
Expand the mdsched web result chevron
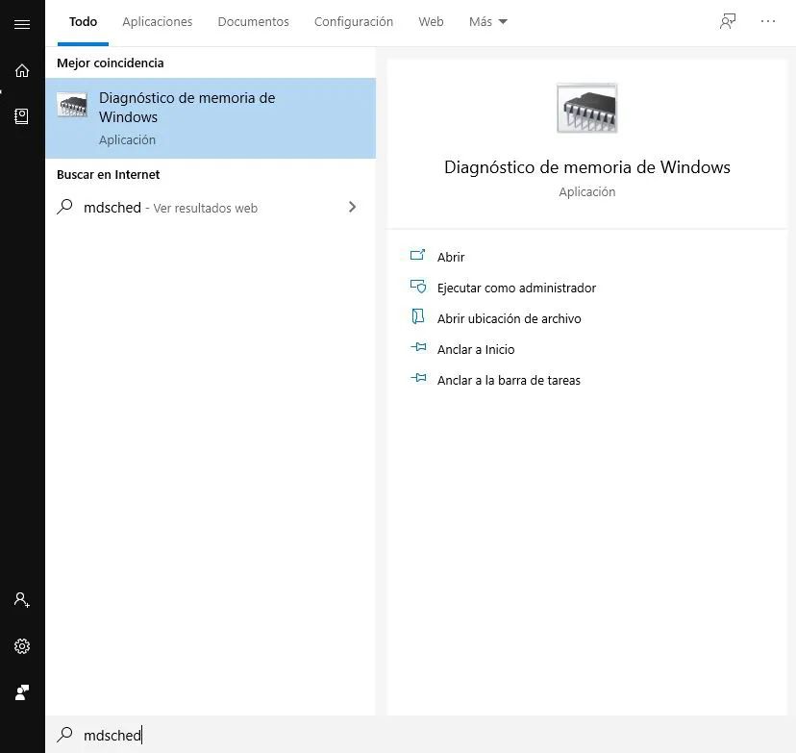(352, 207)
